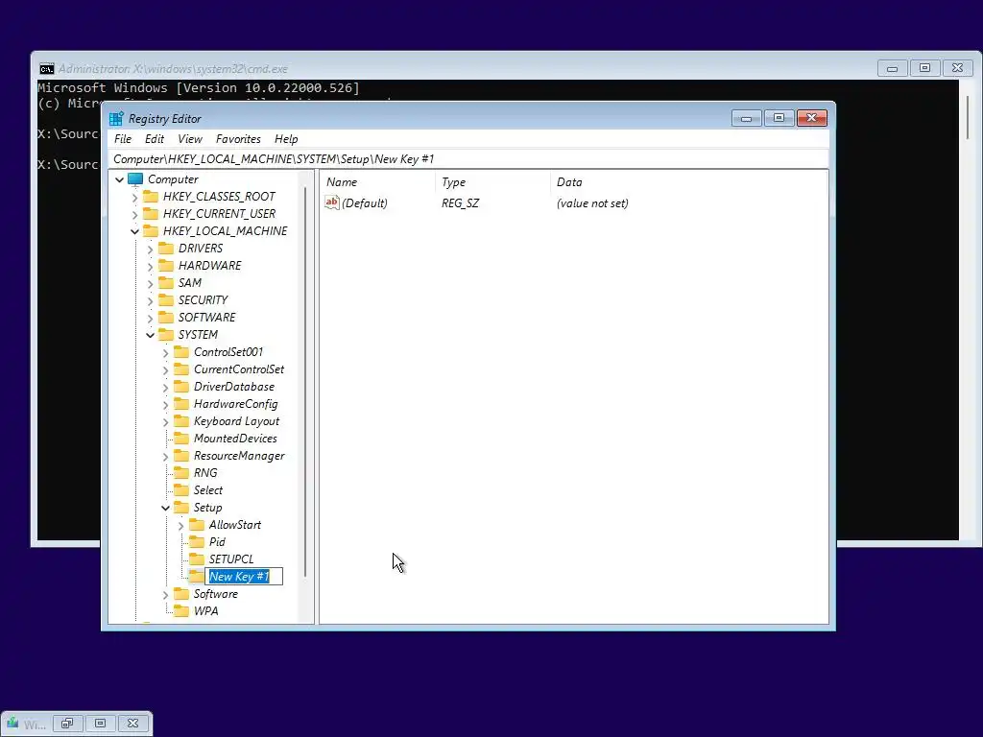Image resolution: width=983 pixels, height=737 pixels.
Task: Select the ControlSet001 tree label
Action: pyautogui.click(x=228, y=352)
